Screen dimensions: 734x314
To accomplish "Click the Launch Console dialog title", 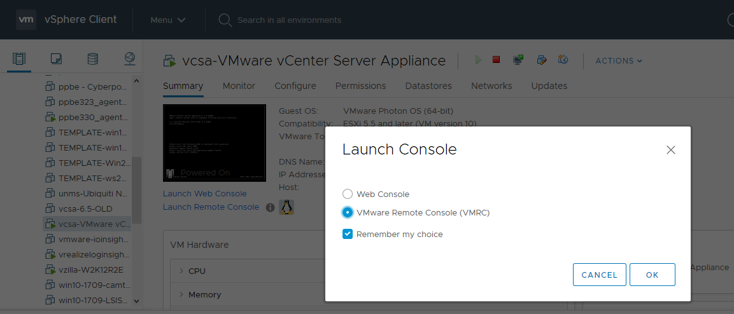I will [x=399, y=149].
